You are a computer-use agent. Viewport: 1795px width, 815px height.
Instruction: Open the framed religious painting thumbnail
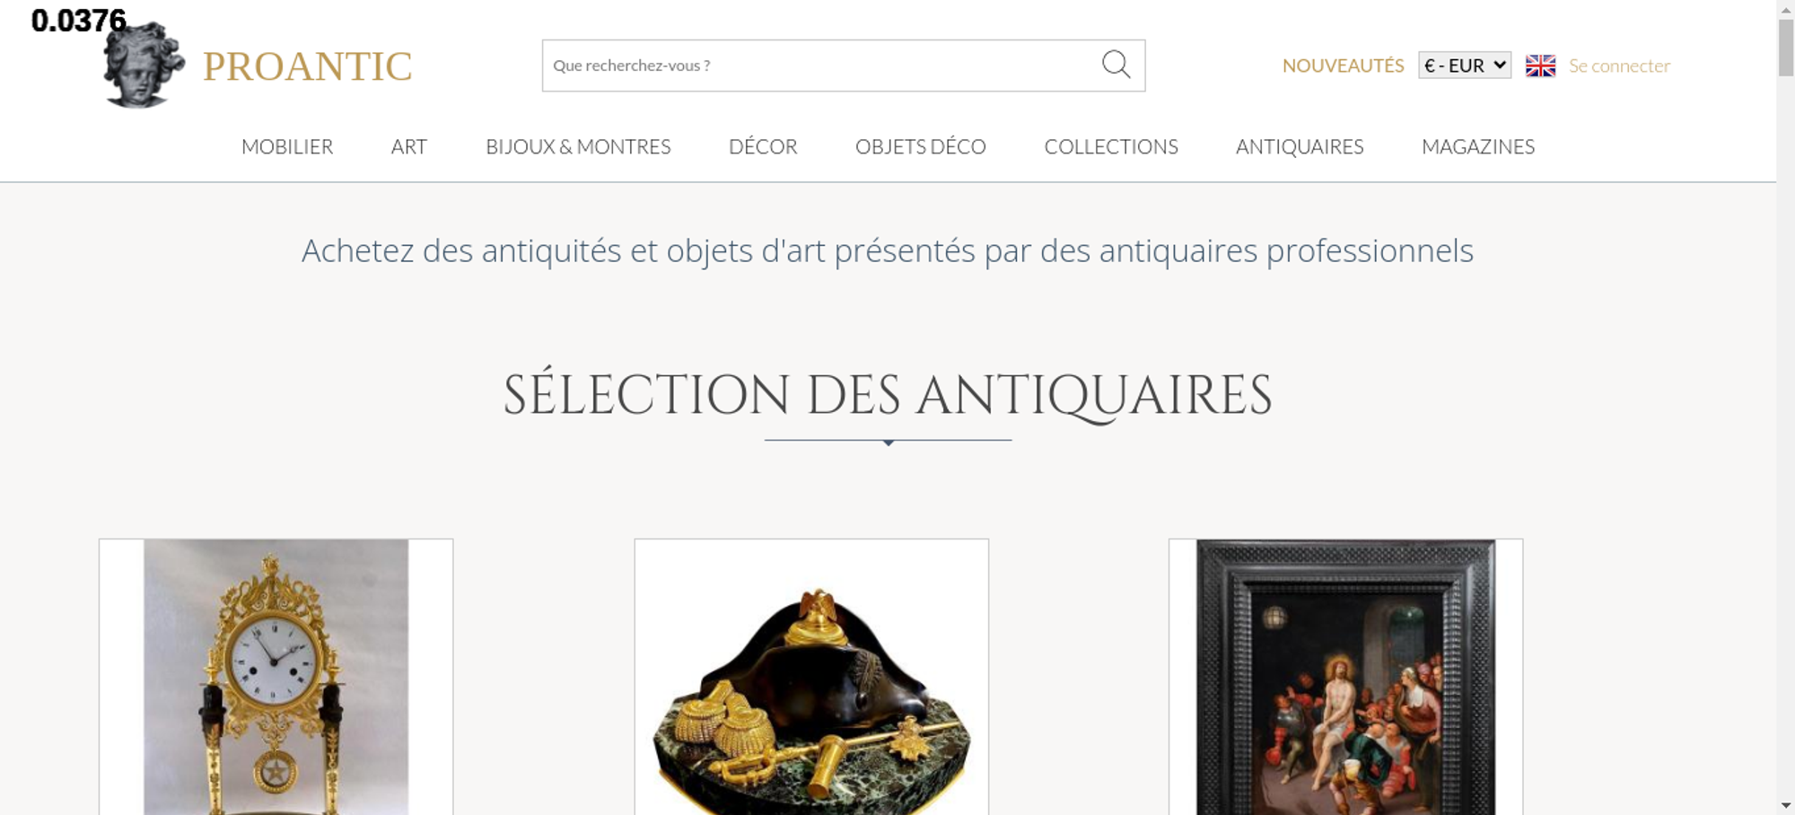pyautogui.click(x=1345, y=677)
